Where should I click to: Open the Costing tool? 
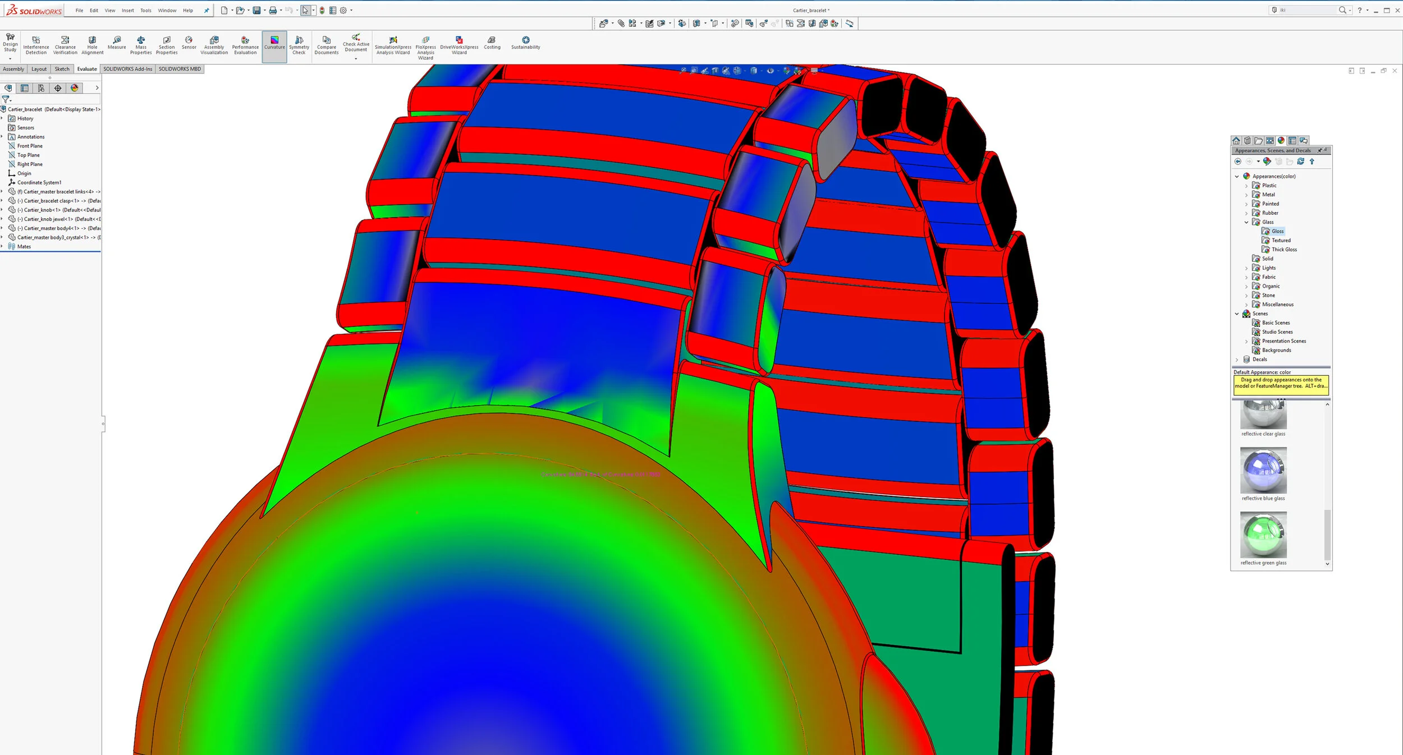(x=492, y=43)
